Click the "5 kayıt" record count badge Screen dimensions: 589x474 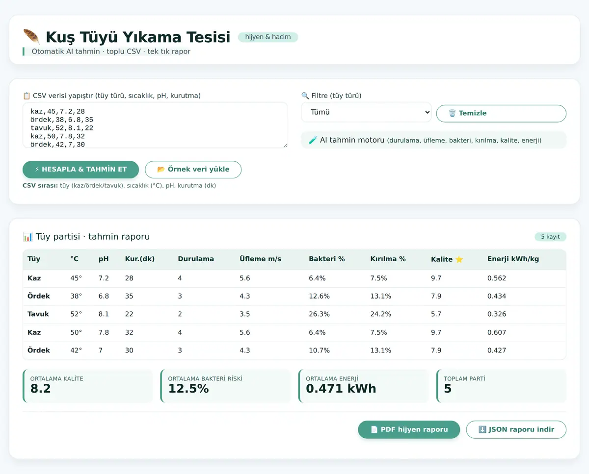(x=550, y=237)
